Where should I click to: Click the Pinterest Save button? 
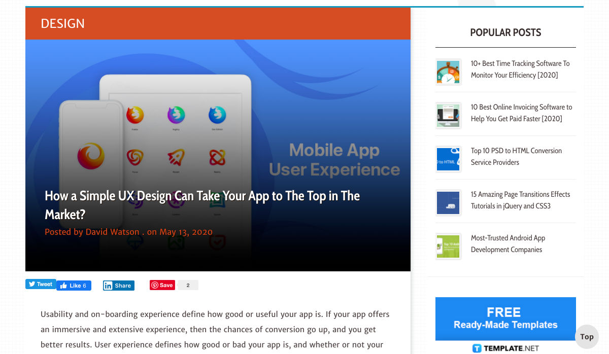[x=162, y=285]
